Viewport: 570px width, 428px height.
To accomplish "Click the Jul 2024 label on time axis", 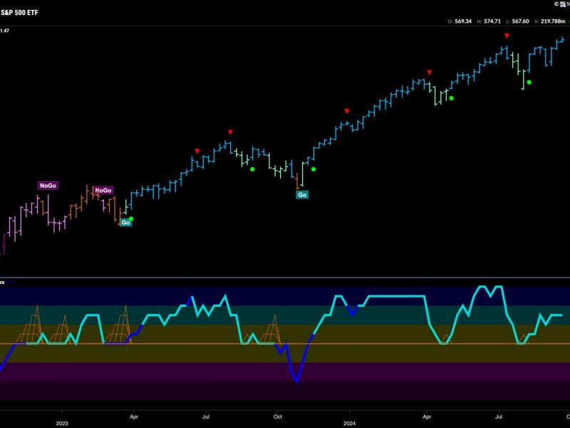I will pyautogui.click(x=499, y=417).
